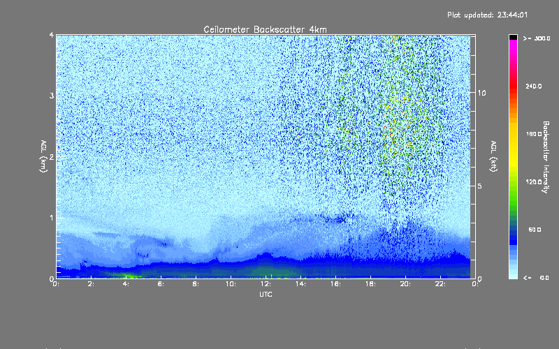This screenshot has width=559, height=349.
Task: Click the "3" km tick label
Action: coord(52,96)
